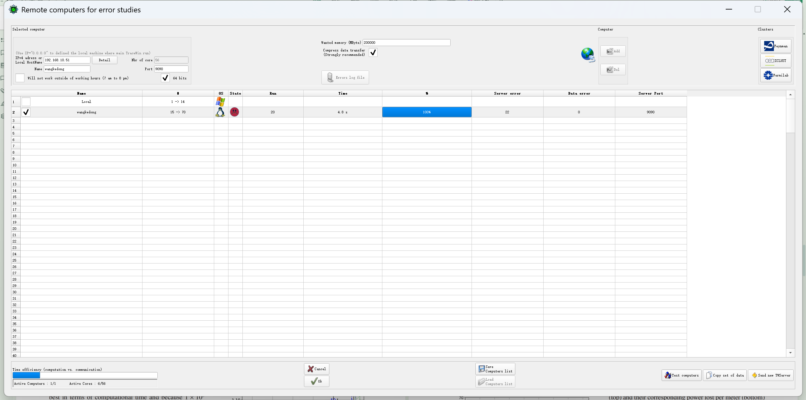Click the globe network icon
Viewport: 806px width, 400px height.
[587, 55]
